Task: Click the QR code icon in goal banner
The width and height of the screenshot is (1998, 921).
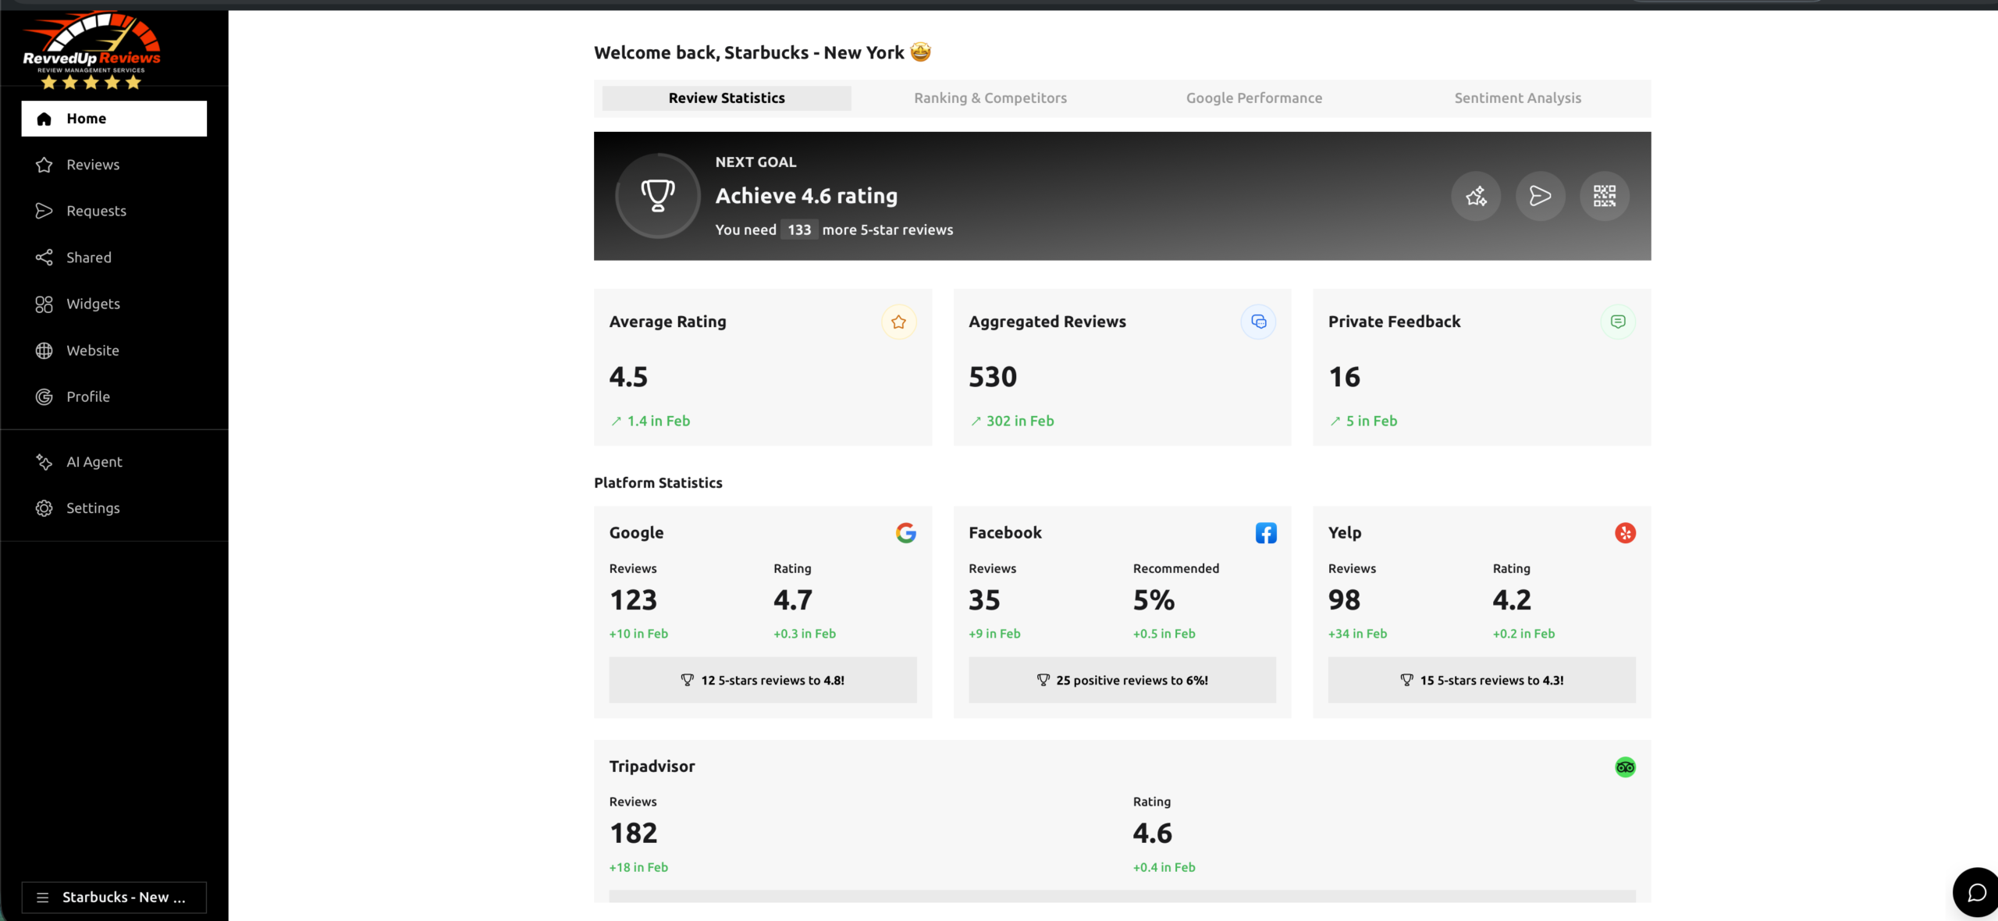Action: pos(1604,196)
